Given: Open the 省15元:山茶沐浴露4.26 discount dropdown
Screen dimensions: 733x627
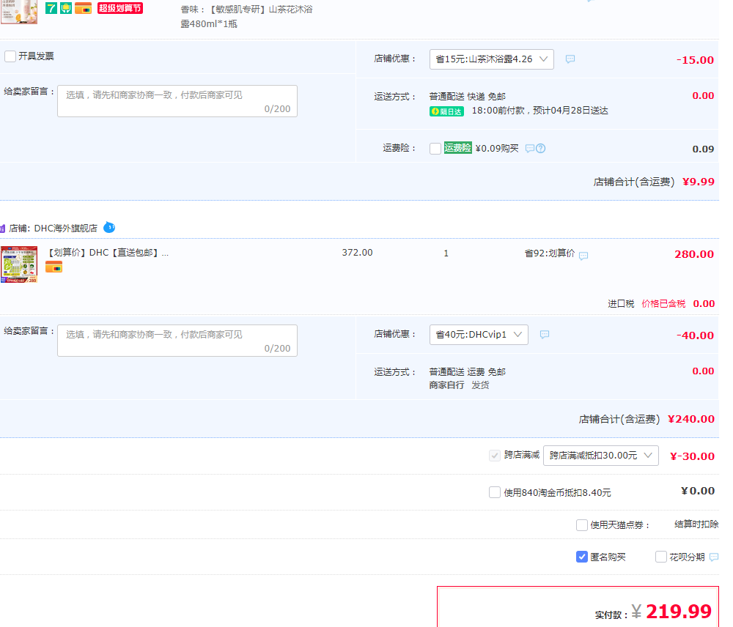Looking at the screenshot, I should pos(492,59).
